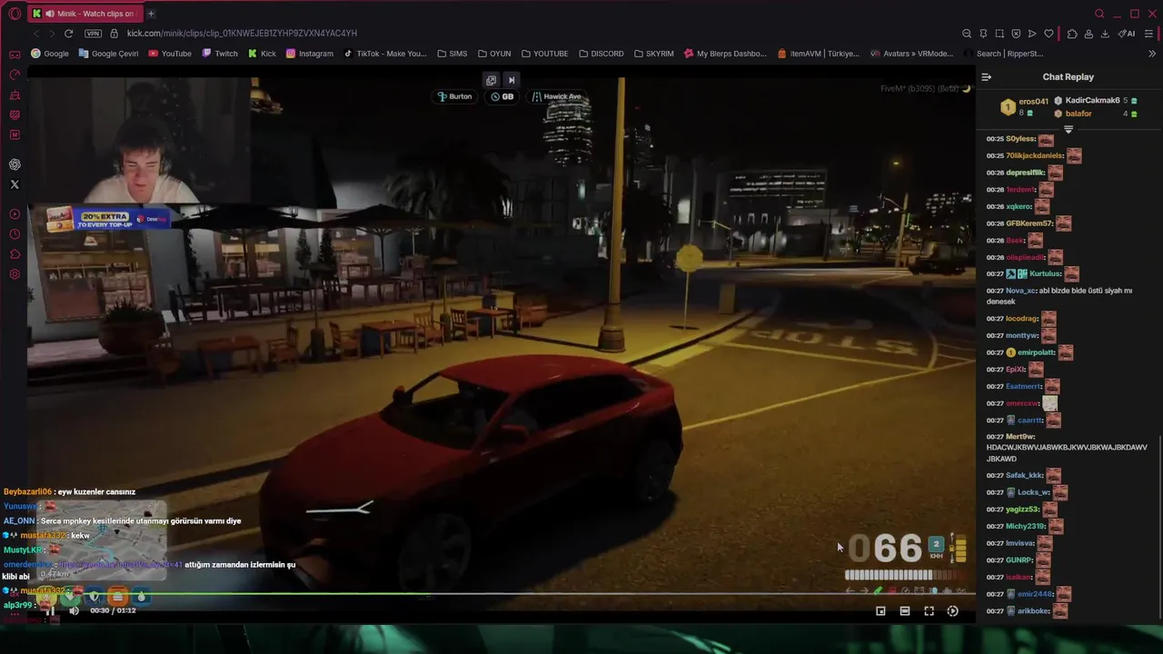1163x654 pixels.
Task: Open balafor in the leaderboard
Action: (x=1079, y=114)
